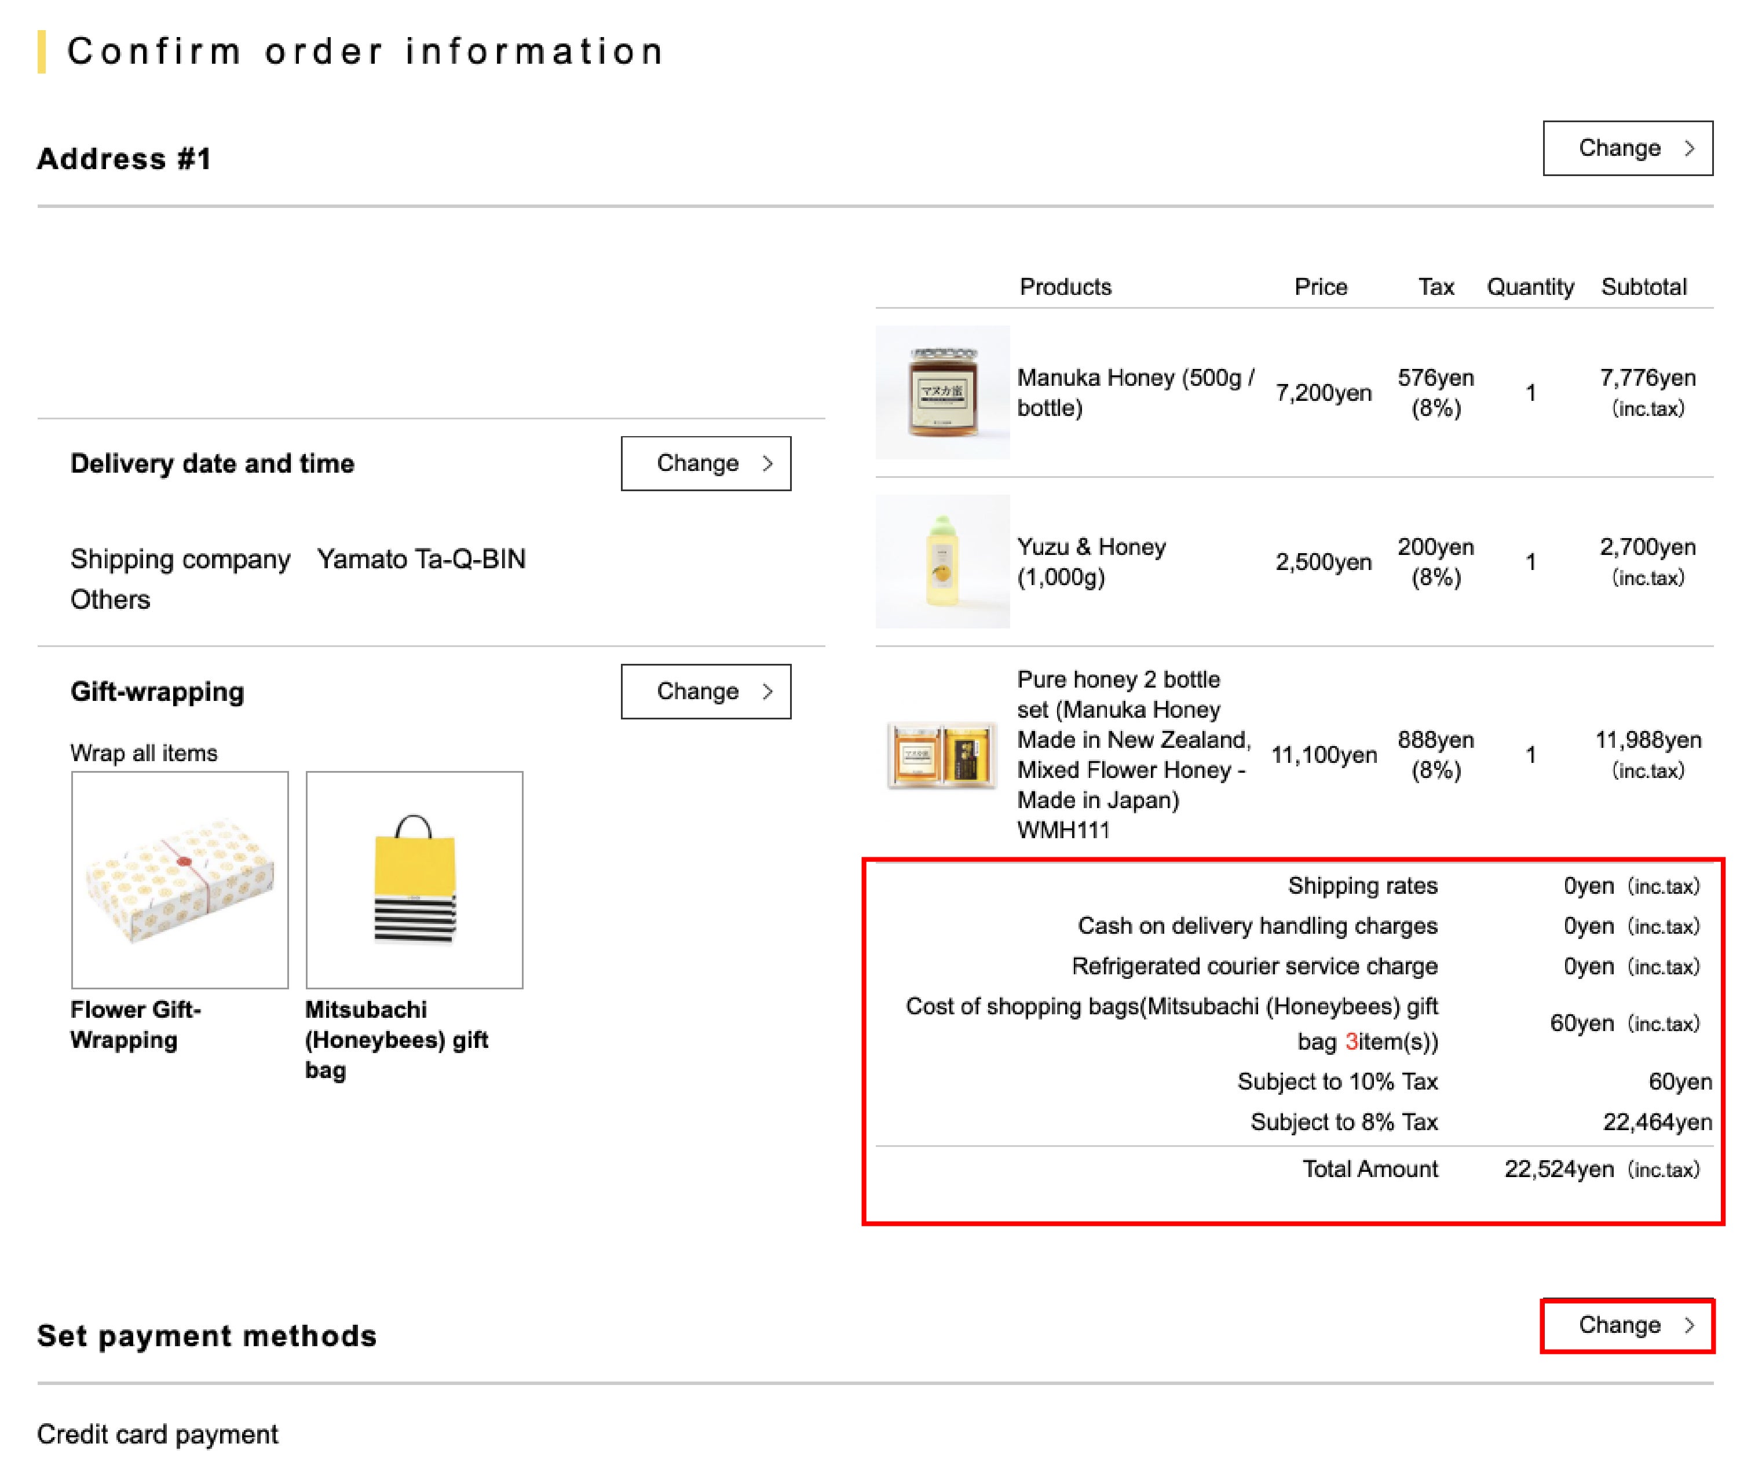Click the Address #1 heading
1762x1480 pixels.
[x=124, y=159]
